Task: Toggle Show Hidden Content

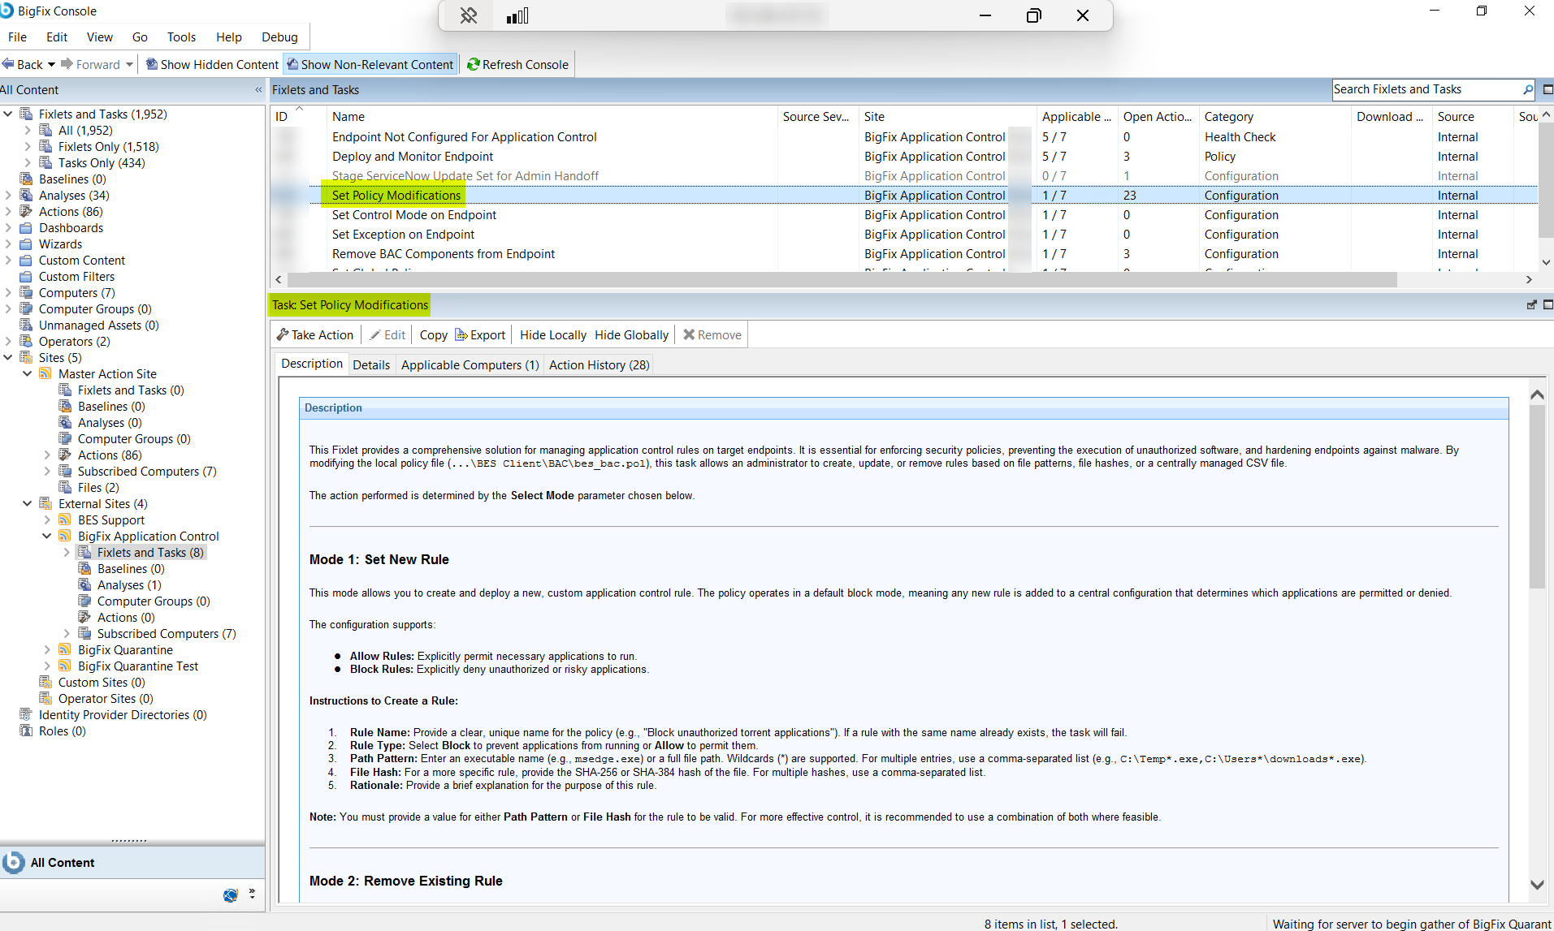Action: pyautogui.click(x=212, y=64)
